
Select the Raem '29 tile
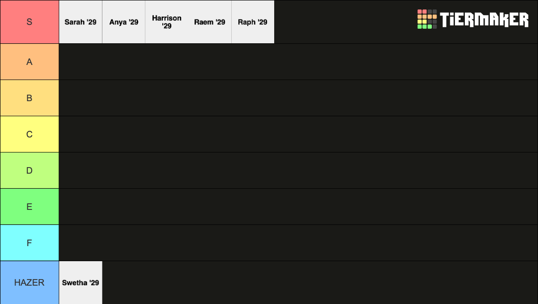pos(210,22)
